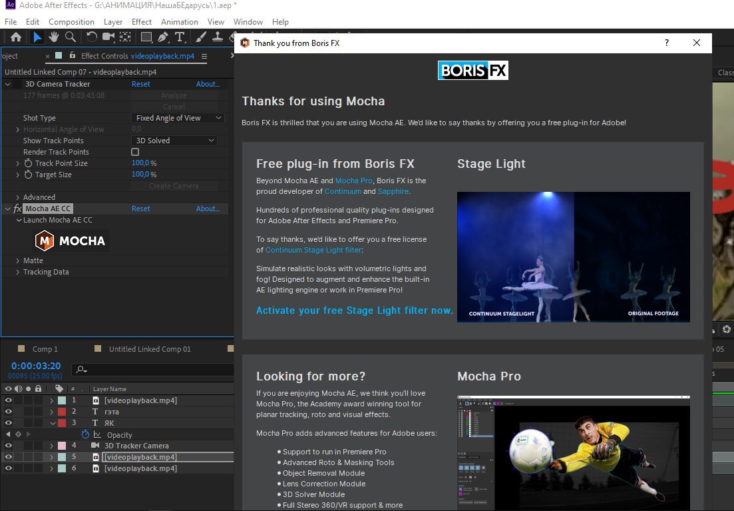Viewport: 734px width, 511px height.
Task: Open the Show Track Points dropdown
Action: coord(174,141)
